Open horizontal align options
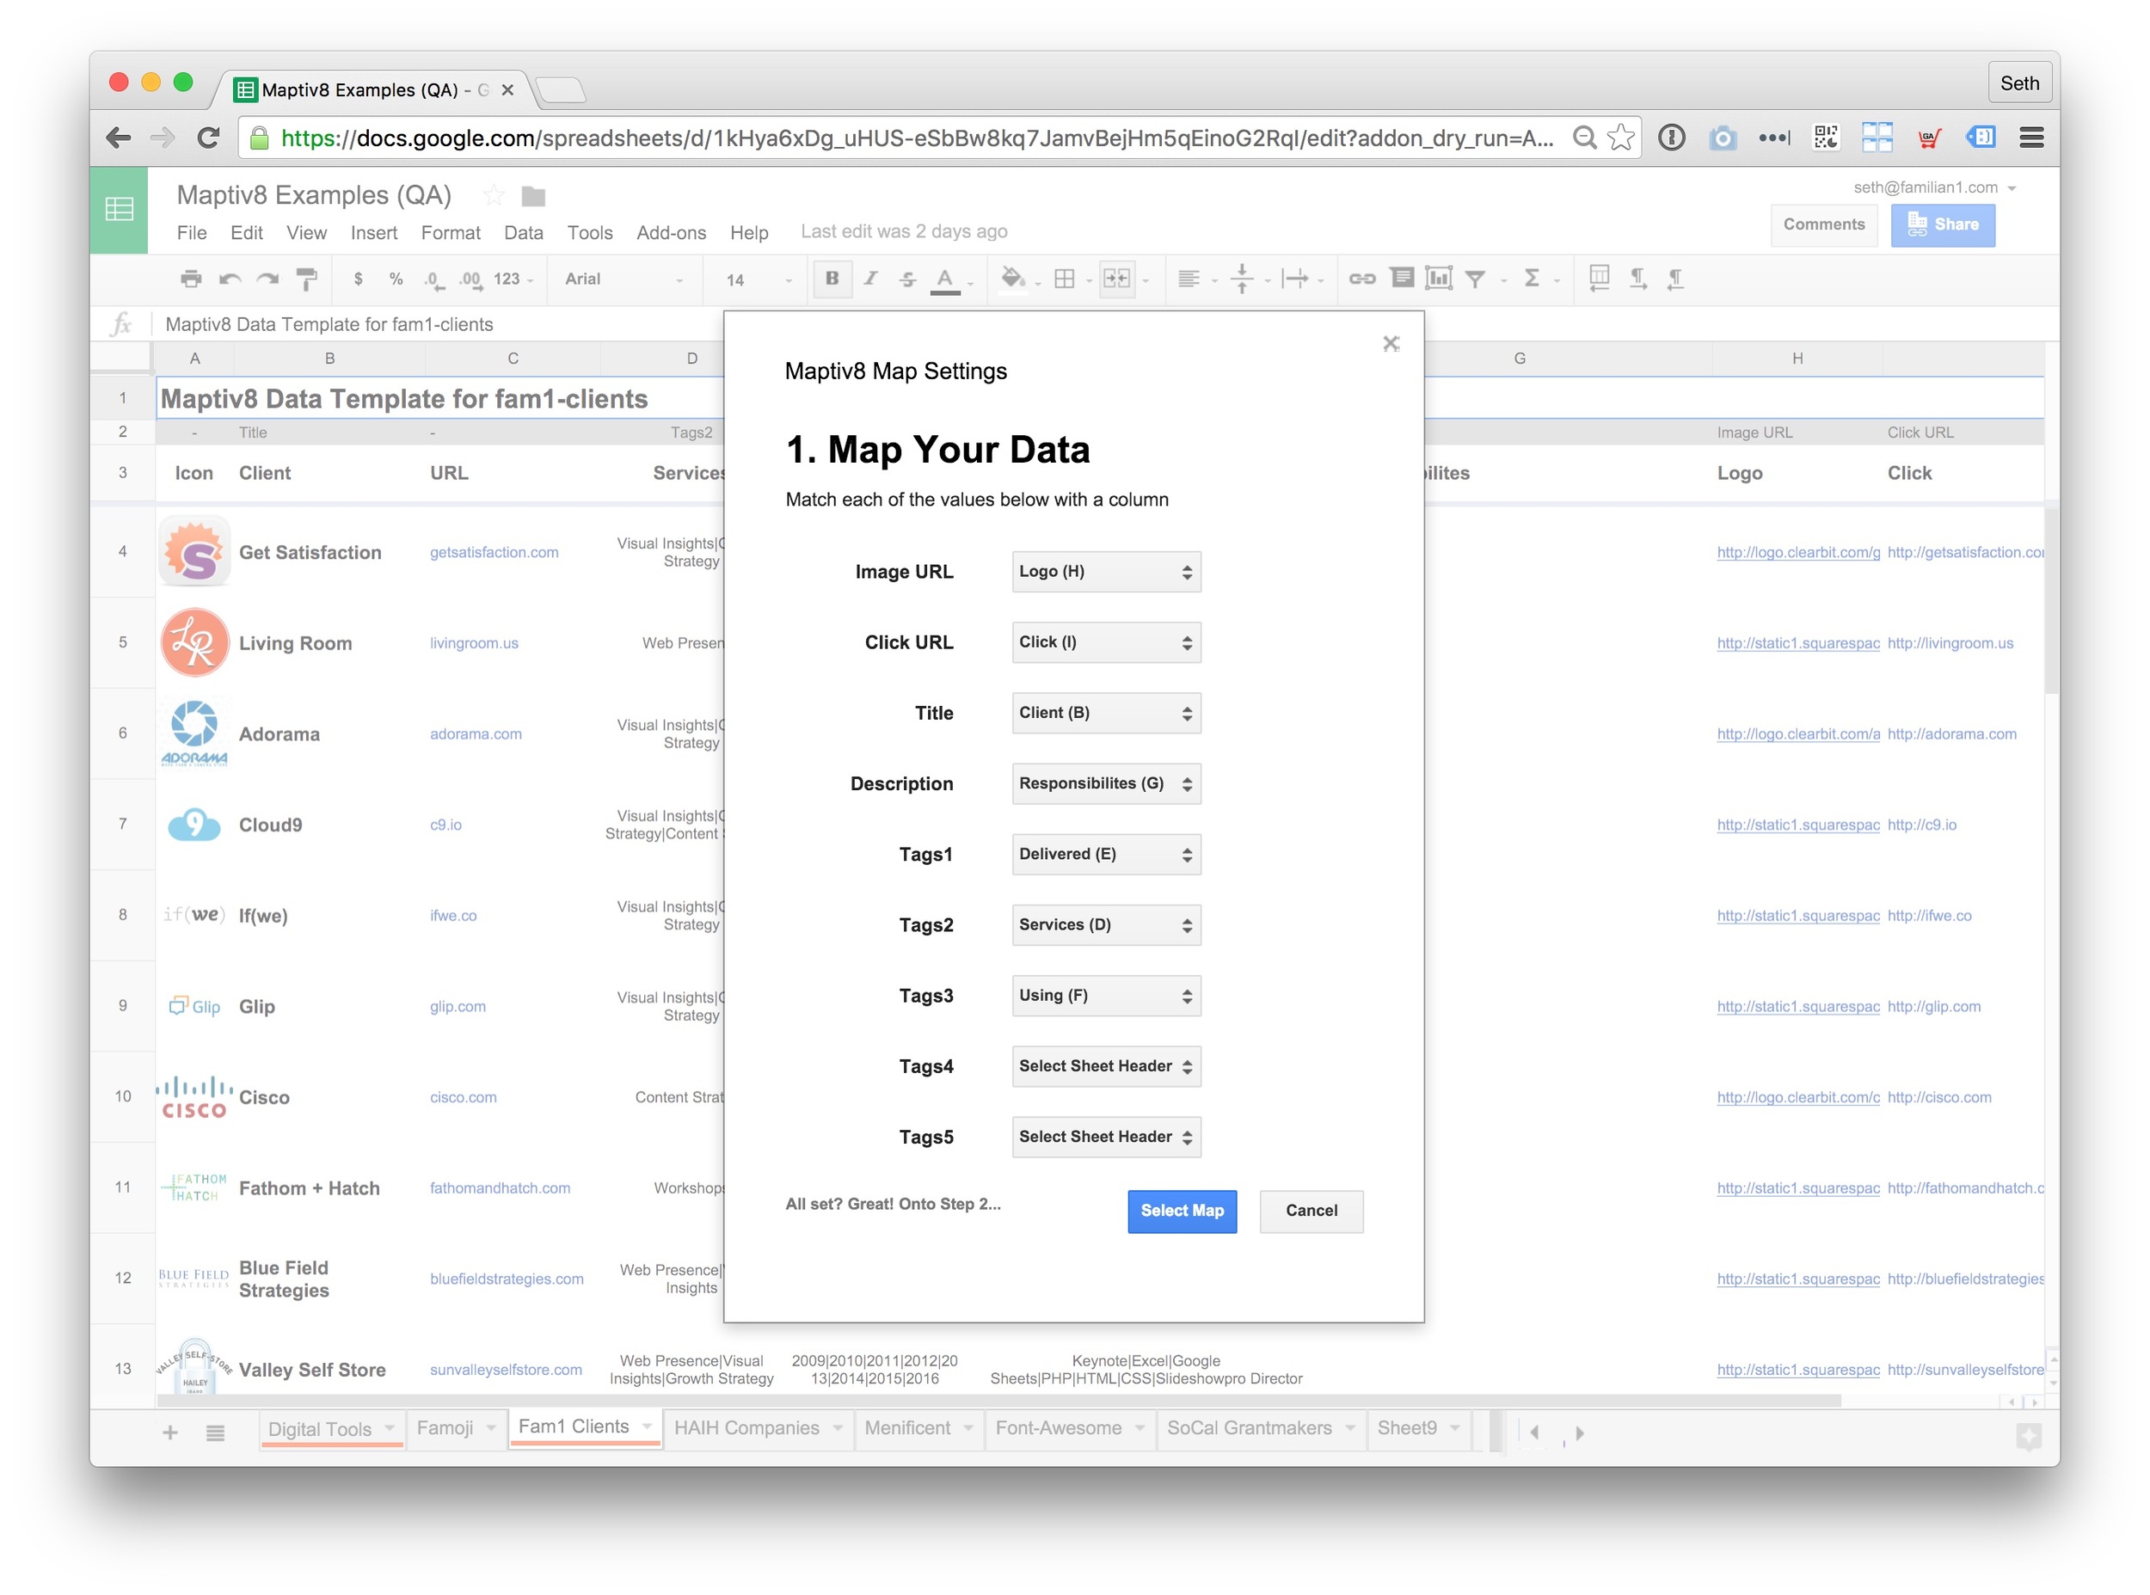This screenshot has height=1595, width=2150. [1189, 279]
